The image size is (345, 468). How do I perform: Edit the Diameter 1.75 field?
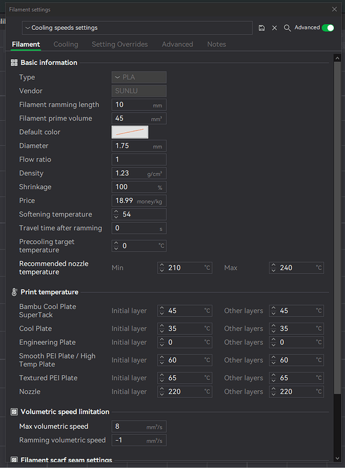tap(139, 146)
